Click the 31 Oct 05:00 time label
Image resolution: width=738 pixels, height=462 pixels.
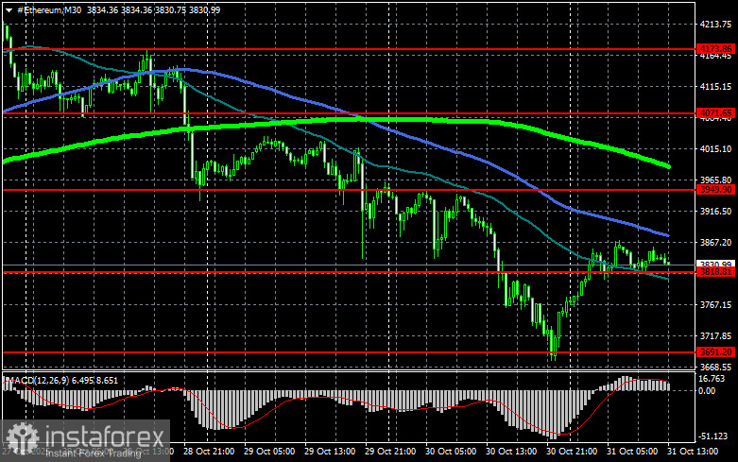tap(632, 452)
